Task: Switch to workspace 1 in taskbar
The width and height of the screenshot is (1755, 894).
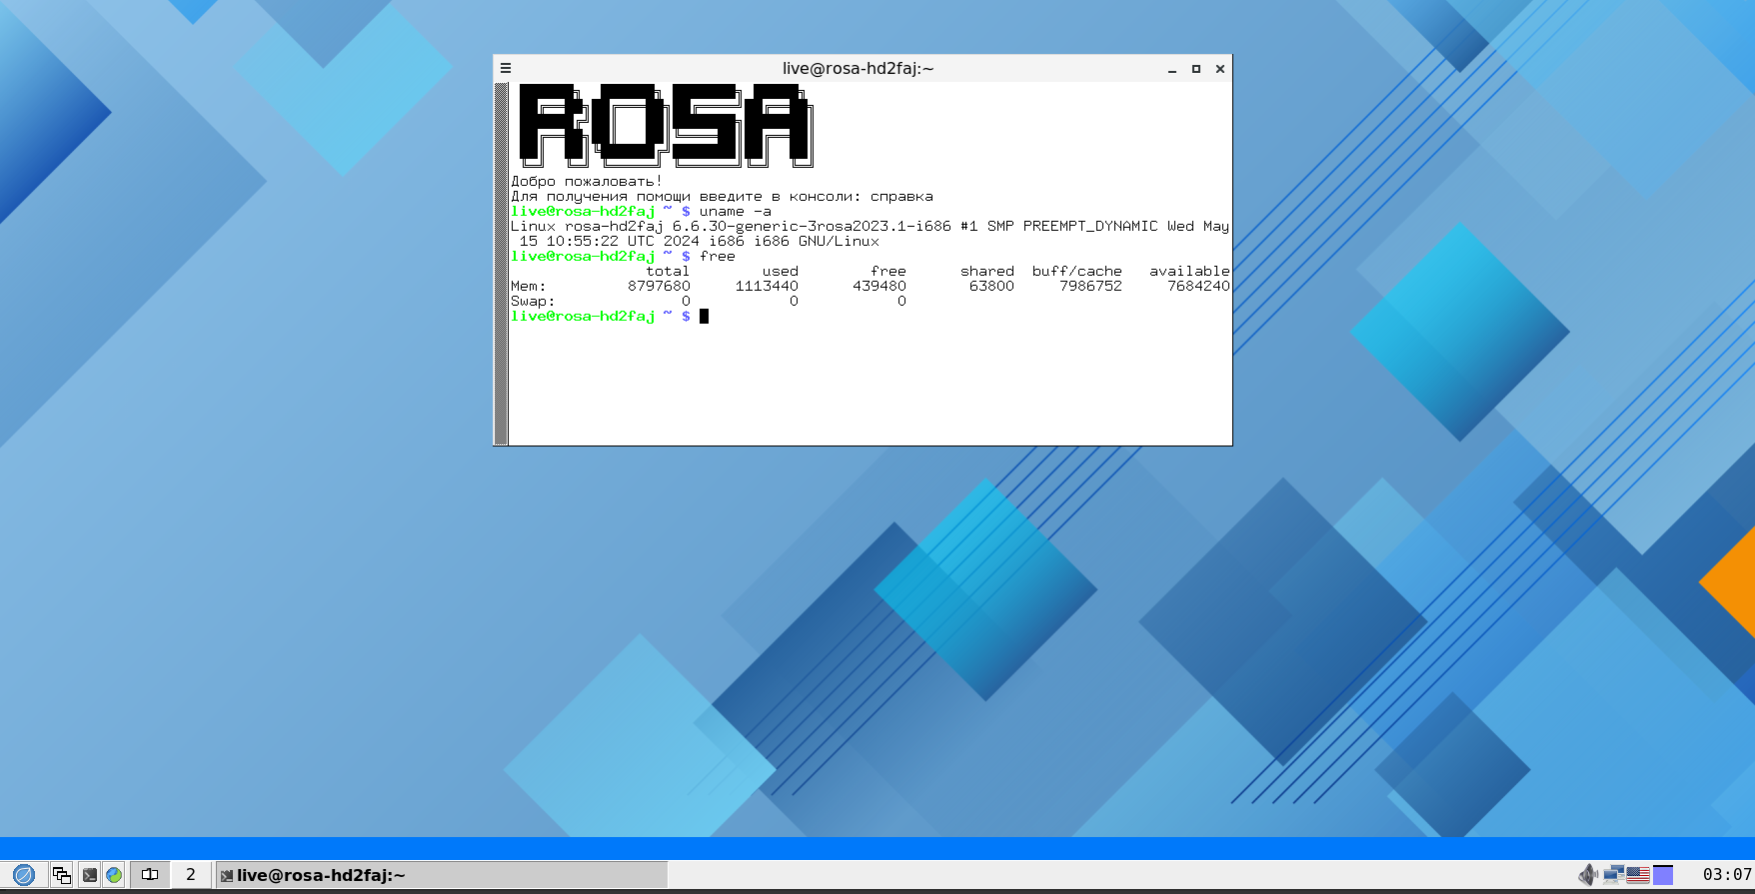Action: 150,875
